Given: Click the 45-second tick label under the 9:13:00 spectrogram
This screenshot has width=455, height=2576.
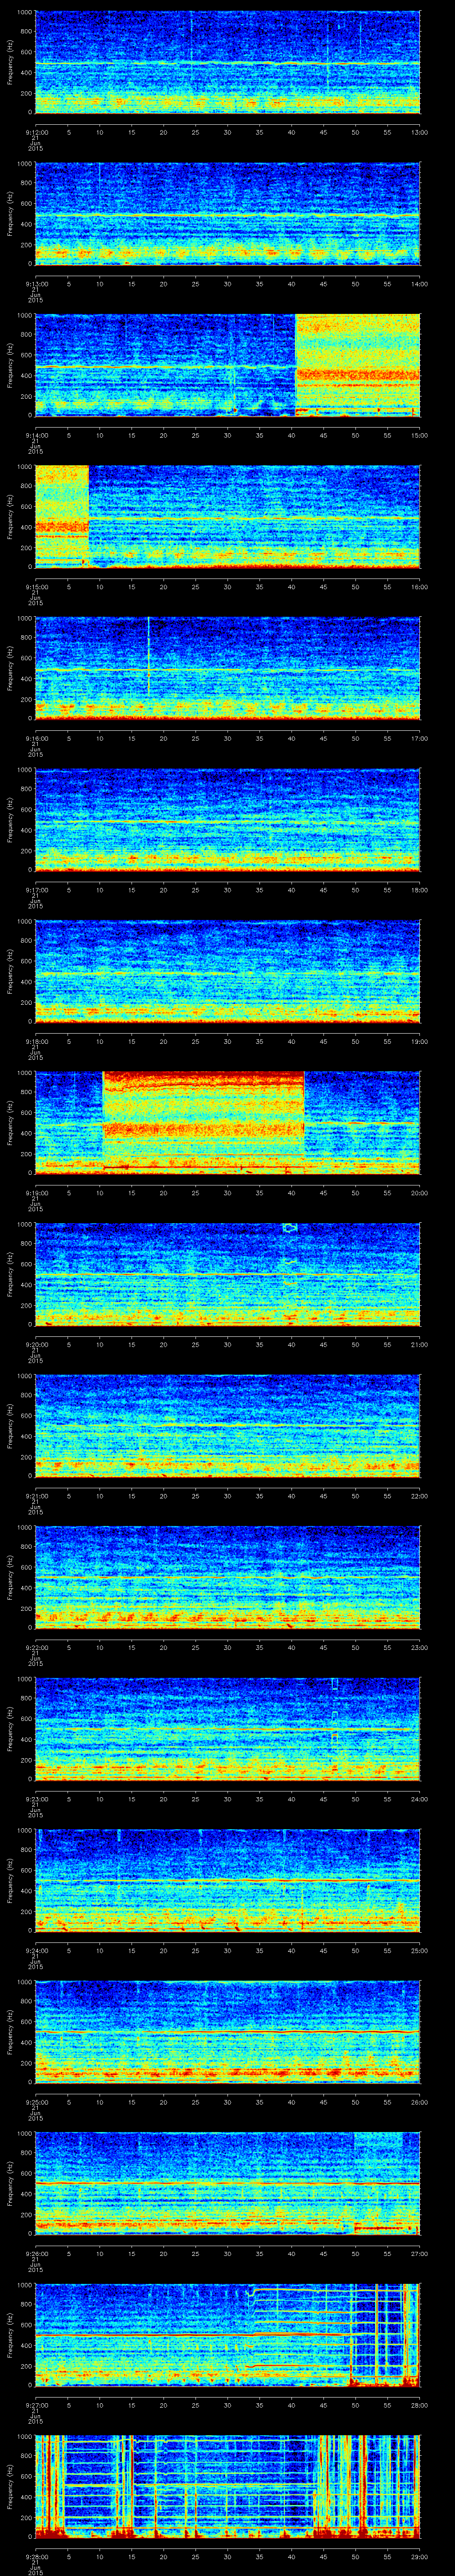Looking at the screenshot, I should pyautogui.click(x=323, y=284).
